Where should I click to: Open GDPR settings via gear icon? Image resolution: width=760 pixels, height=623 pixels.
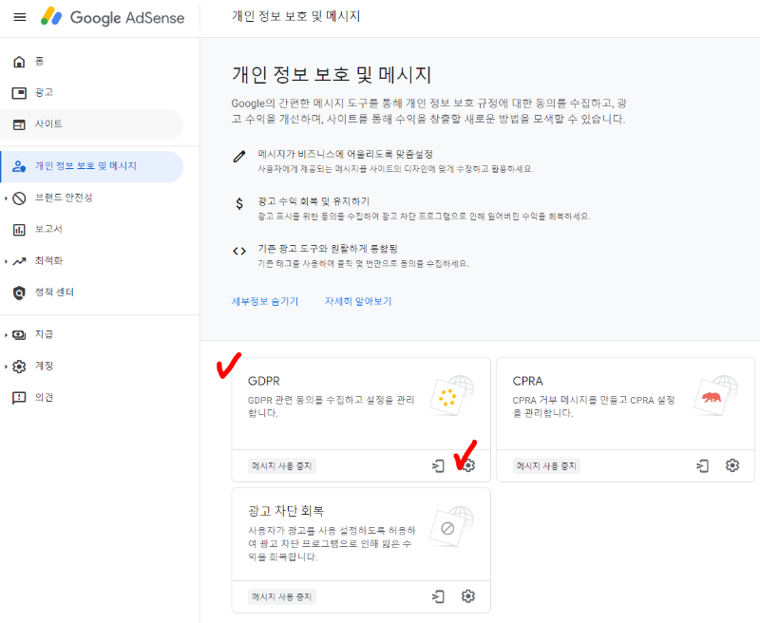coord(467,465)
